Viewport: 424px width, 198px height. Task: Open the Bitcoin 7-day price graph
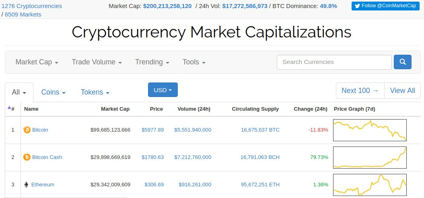pos(370,130)
